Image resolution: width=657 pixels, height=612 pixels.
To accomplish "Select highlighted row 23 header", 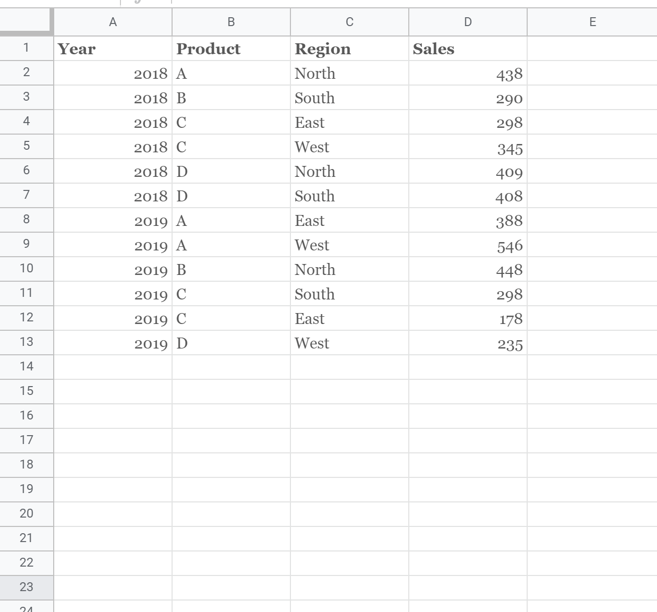I will pos(26,587).
